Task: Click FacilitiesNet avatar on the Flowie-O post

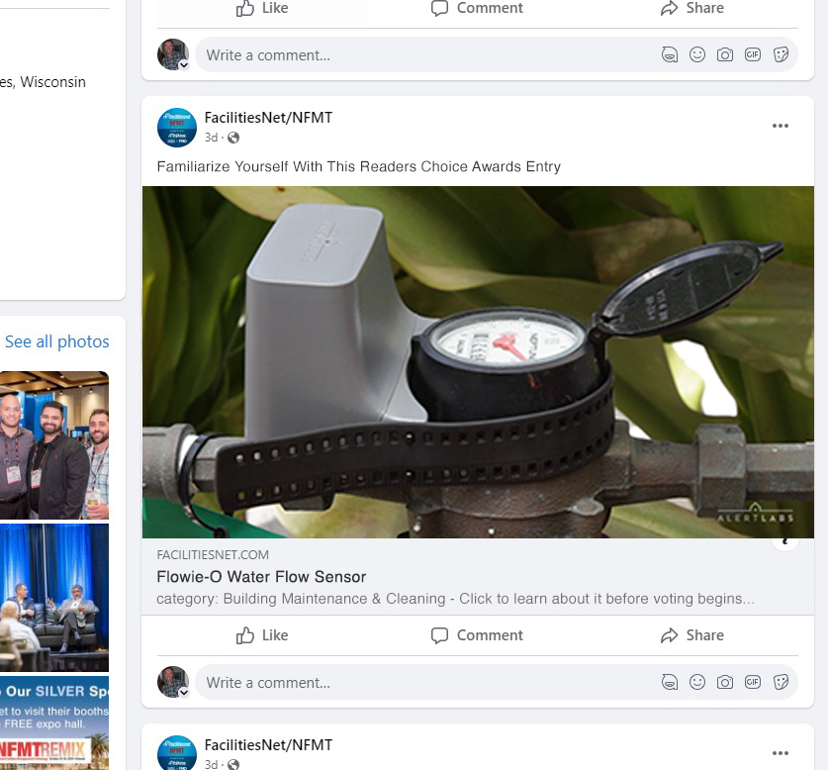Action: pos(177,128)
